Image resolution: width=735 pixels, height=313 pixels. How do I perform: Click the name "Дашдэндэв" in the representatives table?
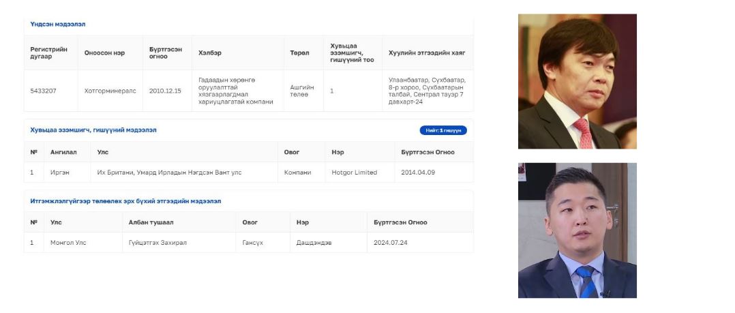pos(314,243)
